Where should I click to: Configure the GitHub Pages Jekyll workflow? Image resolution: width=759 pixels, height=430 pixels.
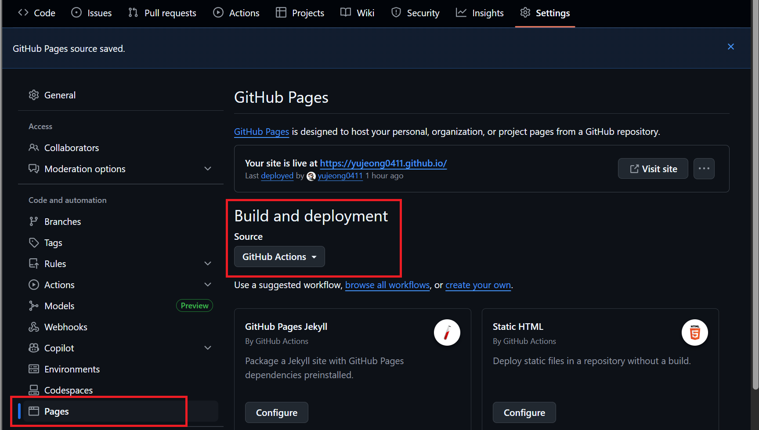tap(277, 412)
